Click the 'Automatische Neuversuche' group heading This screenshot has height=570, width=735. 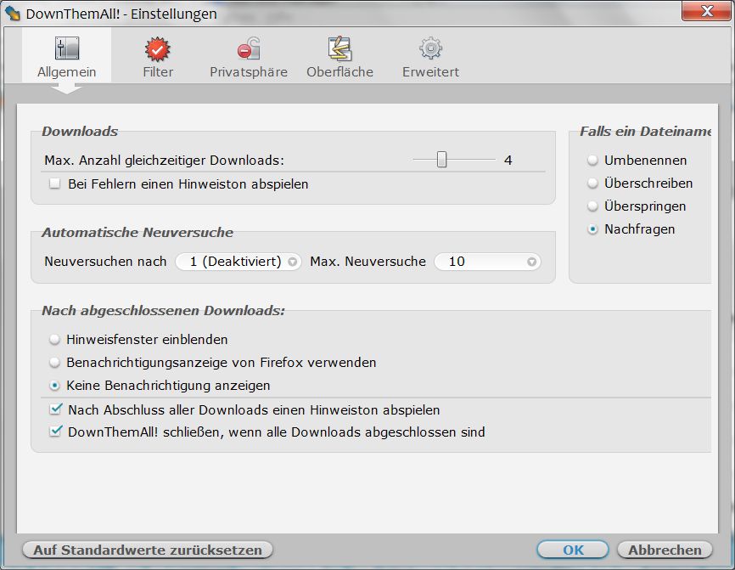pos(137,232)
